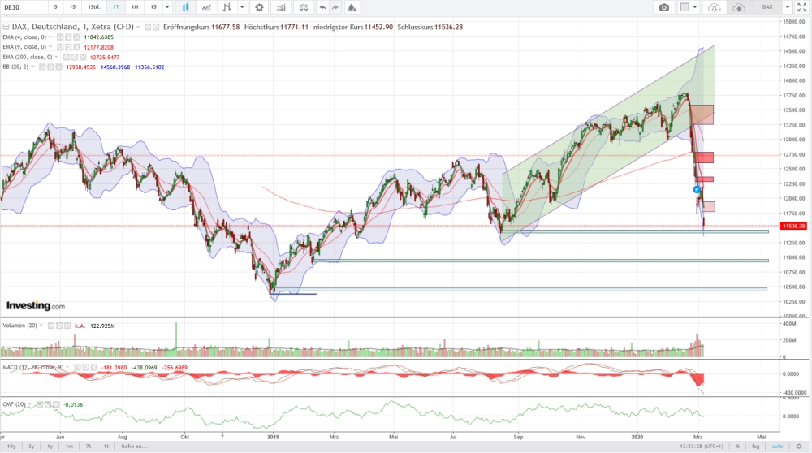Toggle visibility of EMA (200, close, 0)
This screenshot has height=453, width=812.
click(x=67, y=57)
